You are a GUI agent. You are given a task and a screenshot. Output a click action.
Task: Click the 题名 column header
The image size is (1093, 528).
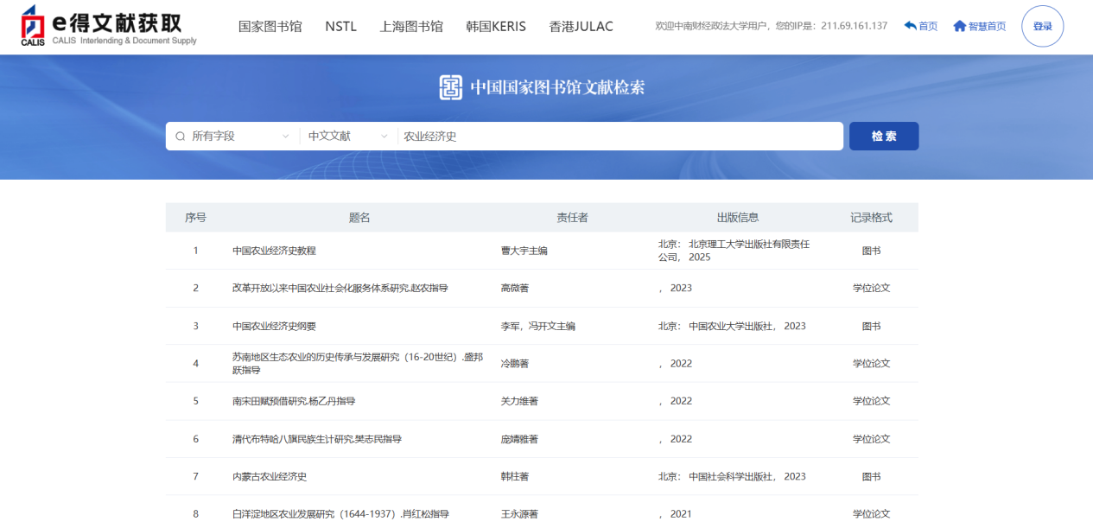(x=359, y=218)
